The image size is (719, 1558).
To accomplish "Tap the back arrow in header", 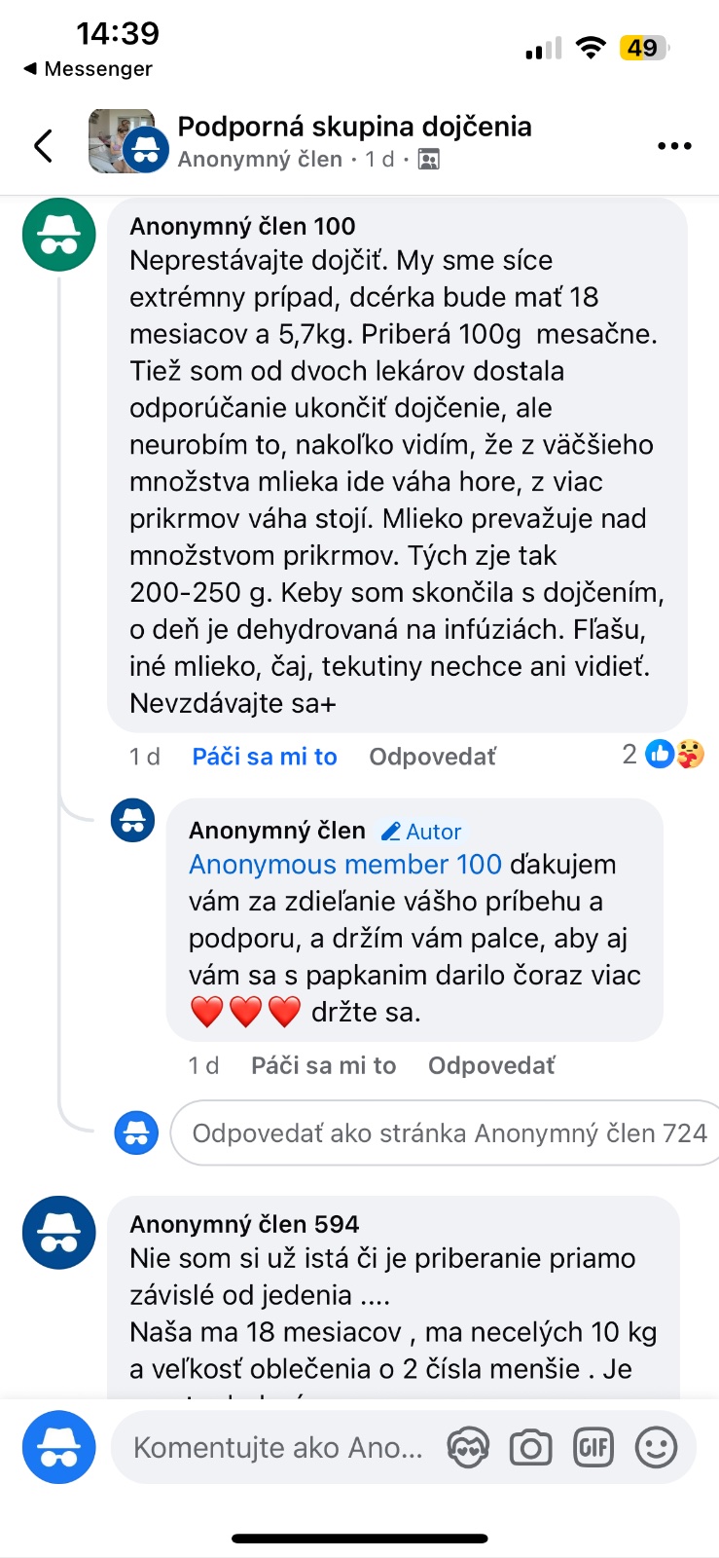I will (x=43, y=146).
